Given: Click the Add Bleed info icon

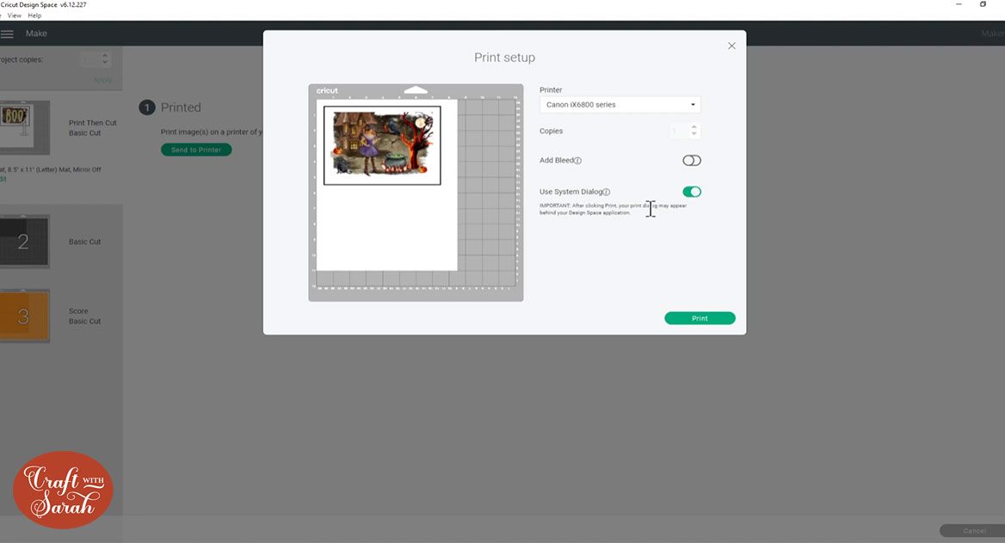Looking at the screenshot, I should tap(578, 161).
